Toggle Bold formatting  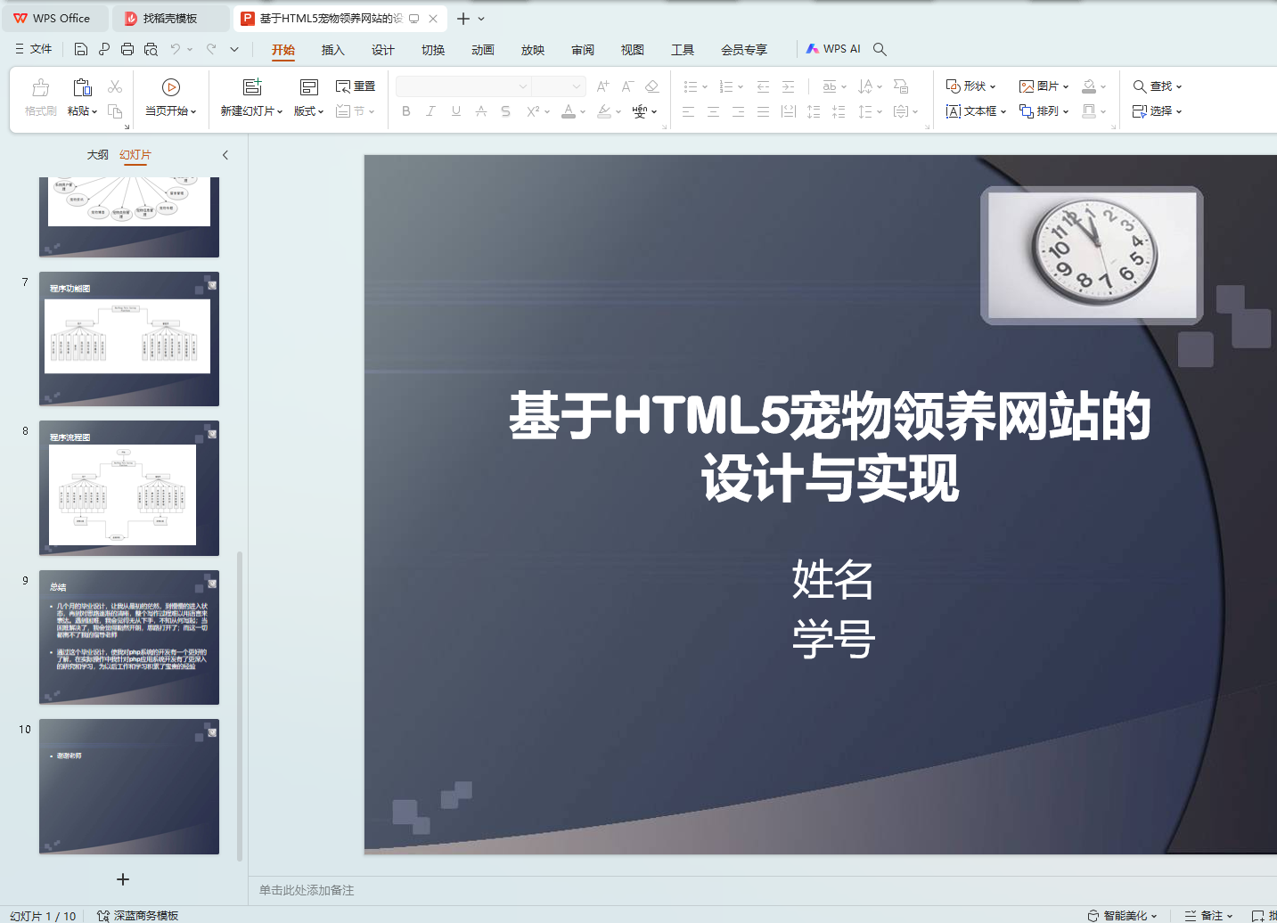(406, 111)
